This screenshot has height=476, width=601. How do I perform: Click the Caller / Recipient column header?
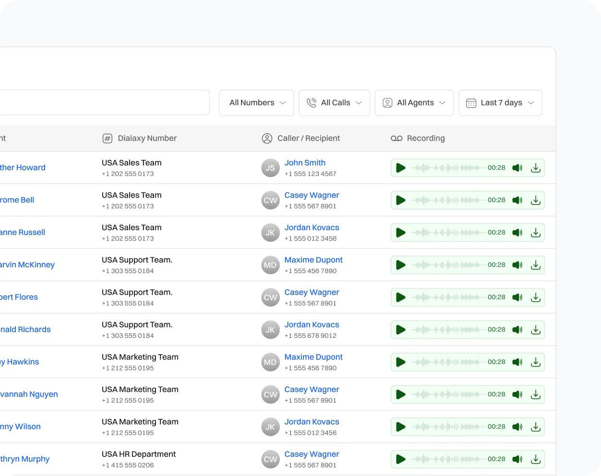click(x=308, y=138)
